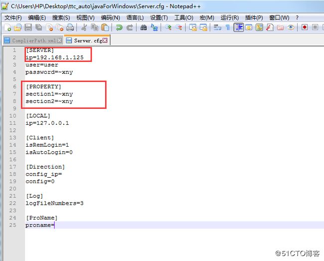The width and height of the screenshot is (324, 261).
Task: Open the 编辑(E) menu
Action: click(37, 18)
